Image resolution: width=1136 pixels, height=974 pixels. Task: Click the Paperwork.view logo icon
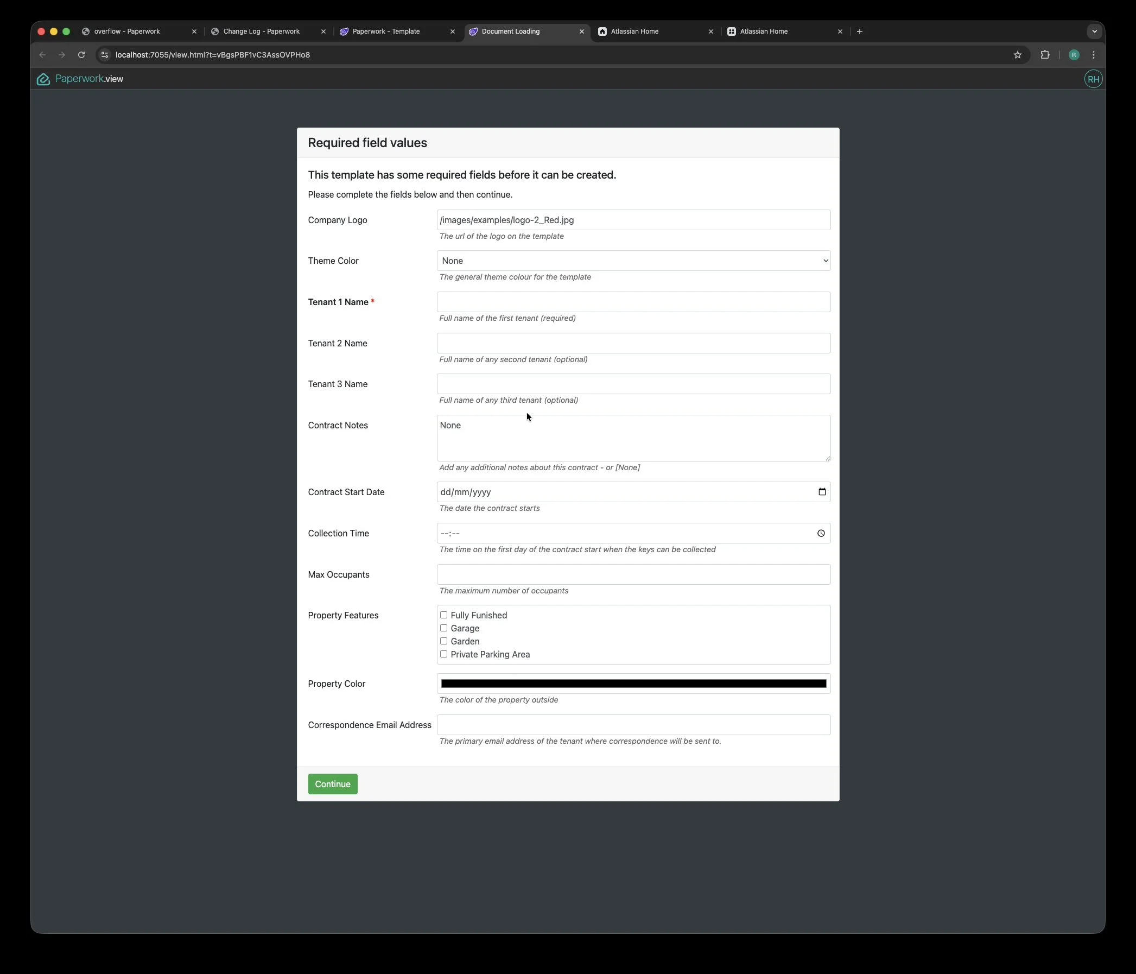coord(43,79)
